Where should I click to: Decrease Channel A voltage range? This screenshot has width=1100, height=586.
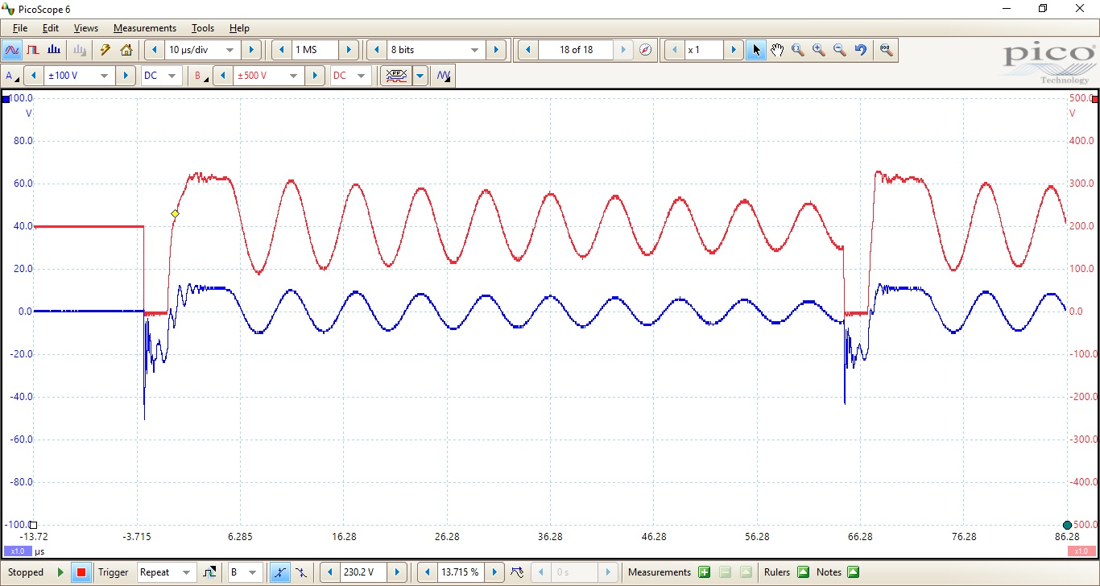tap(33, 76)
